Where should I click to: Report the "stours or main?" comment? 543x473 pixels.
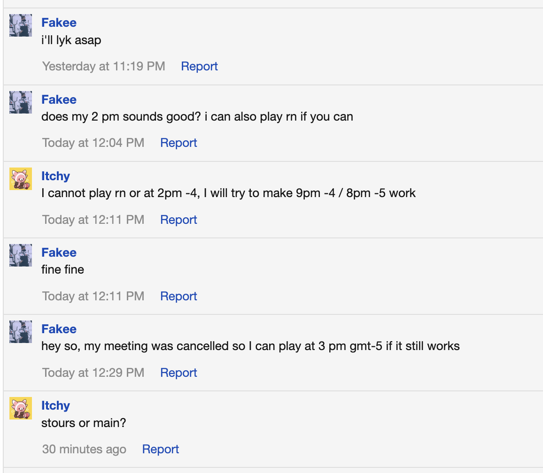point(161,449)
